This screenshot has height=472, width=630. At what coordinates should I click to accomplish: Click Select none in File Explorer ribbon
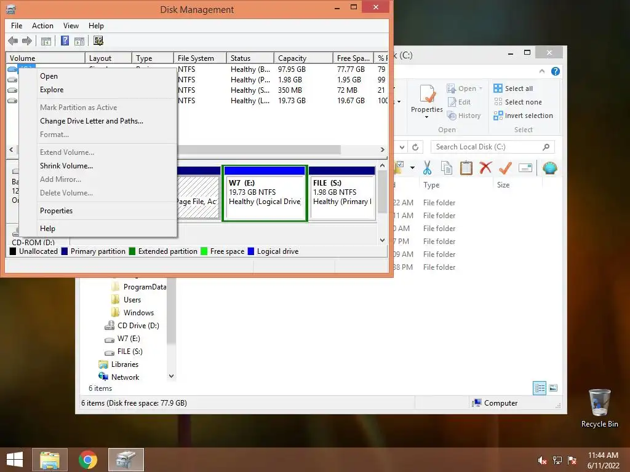pyautogui.click(x=517, y=102)
